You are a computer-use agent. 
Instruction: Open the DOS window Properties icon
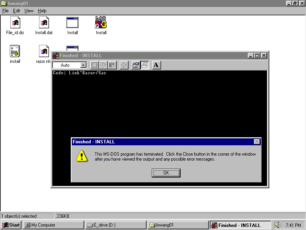point(135,65)
